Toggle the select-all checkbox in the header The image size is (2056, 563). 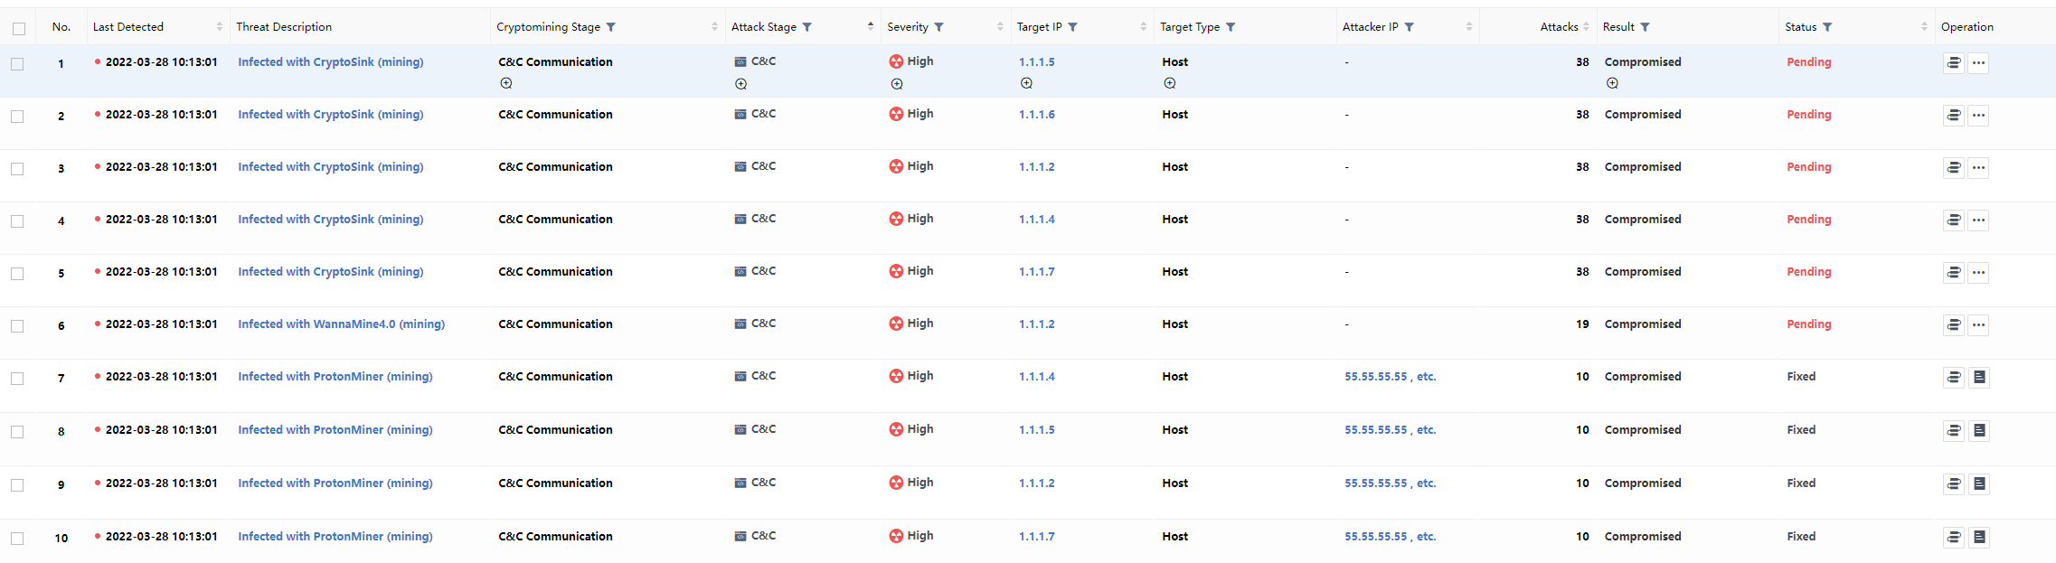click(18, 28)
